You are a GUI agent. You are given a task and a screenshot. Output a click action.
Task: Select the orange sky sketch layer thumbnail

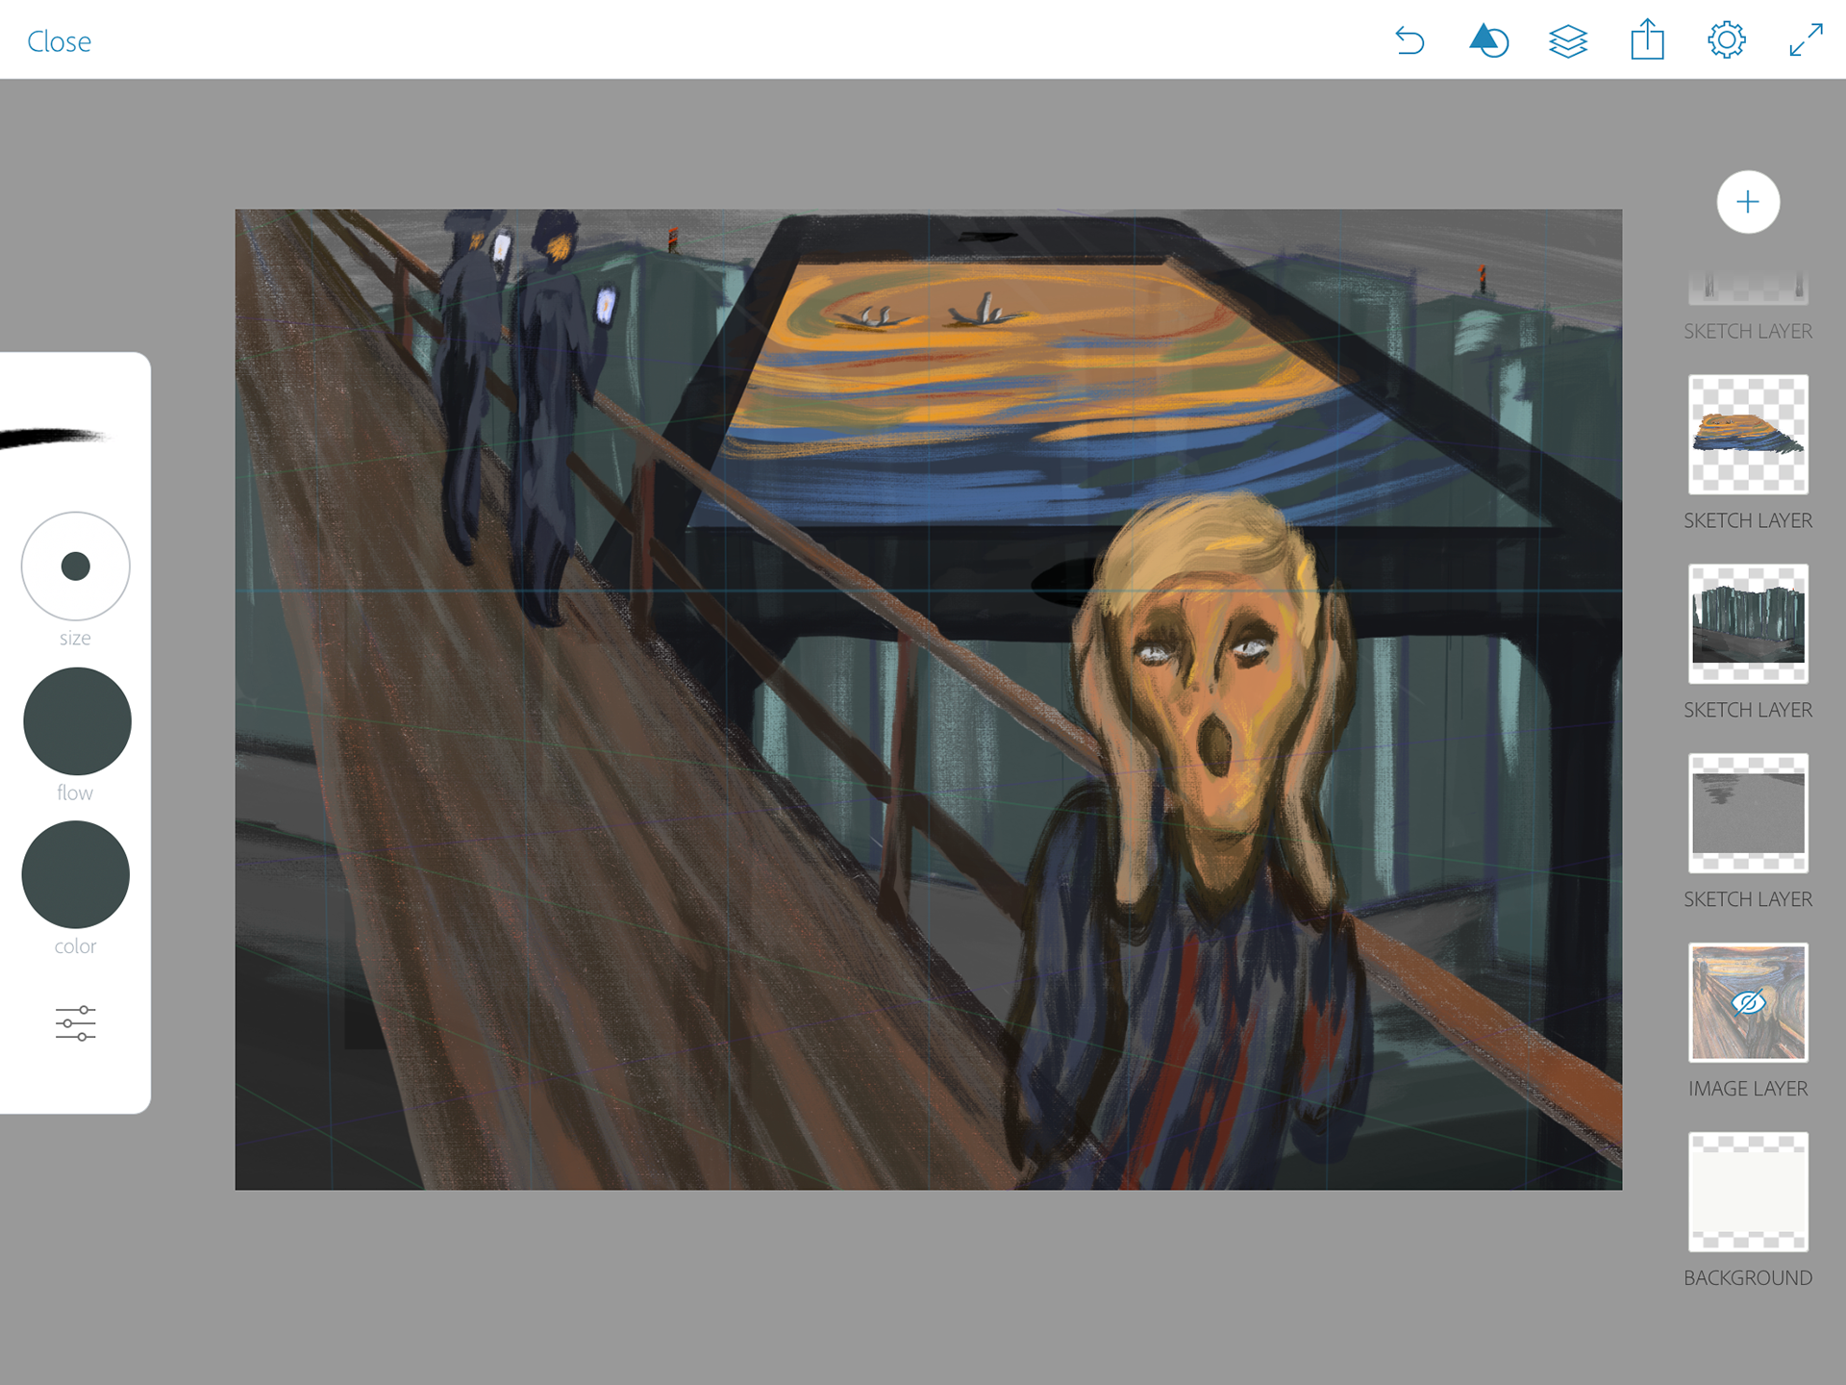[1748, 435]
